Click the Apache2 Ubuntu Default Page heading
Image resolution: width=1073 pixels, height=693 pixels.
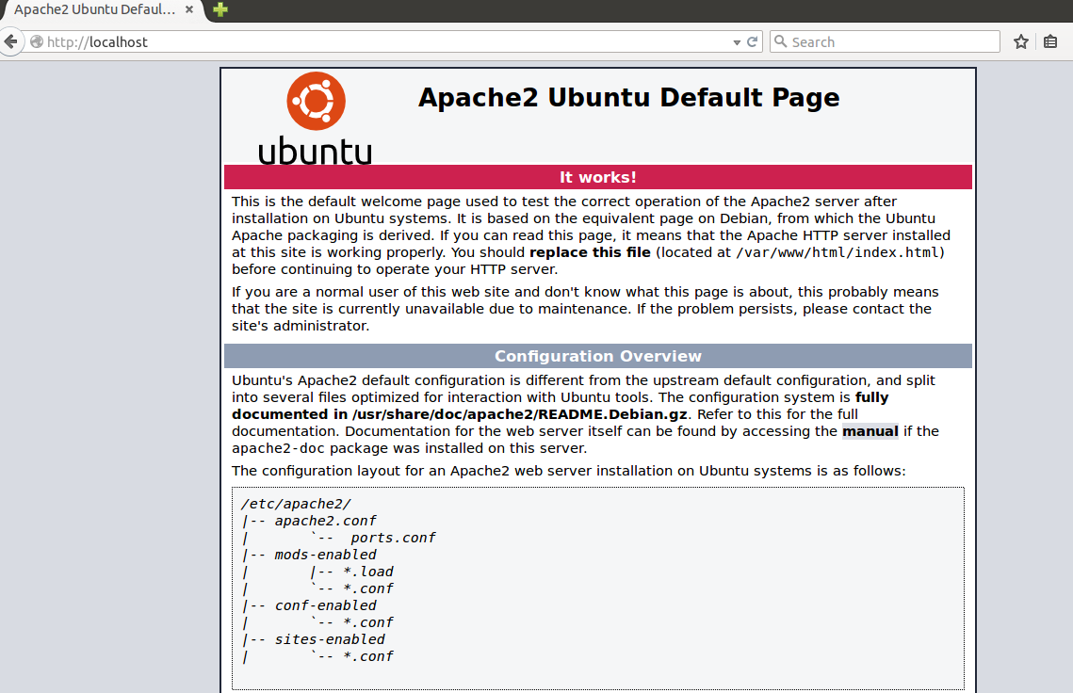[x=629, y=98]
